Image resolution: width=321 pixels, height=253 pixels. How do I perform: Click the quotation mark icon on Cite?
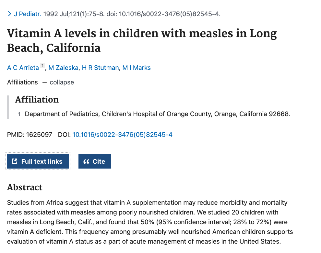86,161
